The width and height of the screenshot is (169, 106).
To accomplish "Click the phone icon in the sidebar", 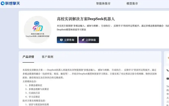I will 168,70.
